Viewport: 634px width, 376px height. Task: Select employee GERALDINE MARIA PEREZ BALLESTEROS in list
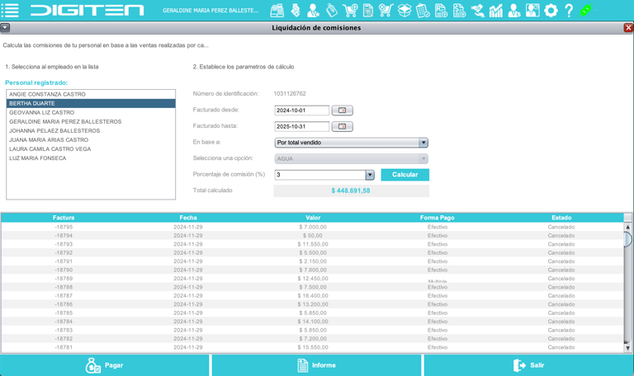91,121
